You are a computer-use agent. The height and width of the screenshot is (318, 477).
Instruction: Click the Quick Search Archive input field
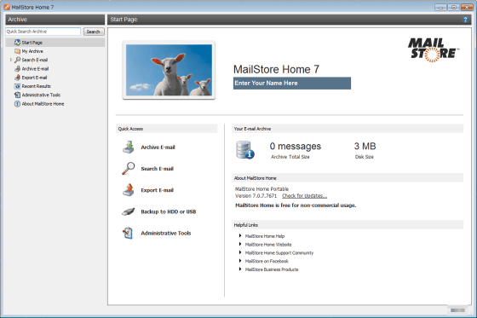point(43,32)
